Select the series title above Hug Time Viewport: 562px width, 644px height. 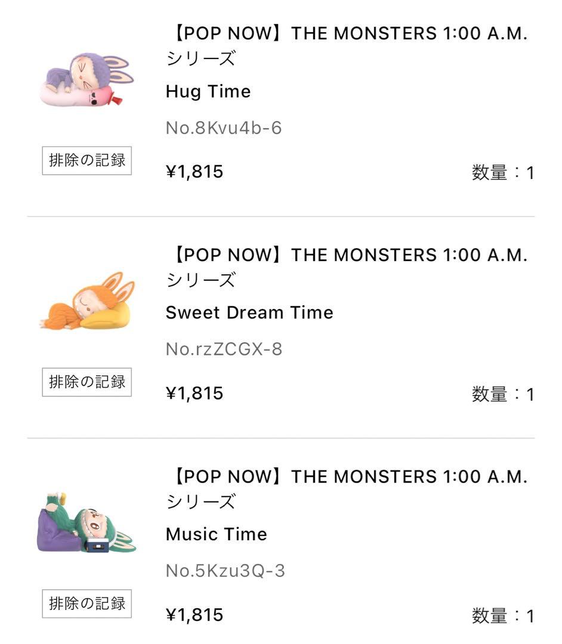[x=347, y=46]
